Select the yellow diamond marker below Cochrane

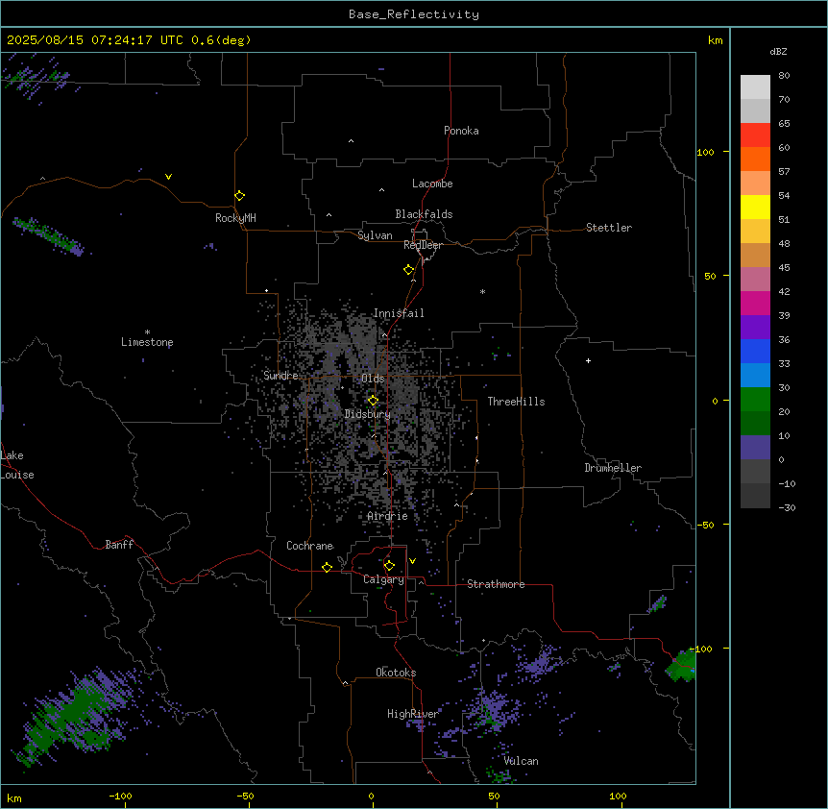pos(327,567)
